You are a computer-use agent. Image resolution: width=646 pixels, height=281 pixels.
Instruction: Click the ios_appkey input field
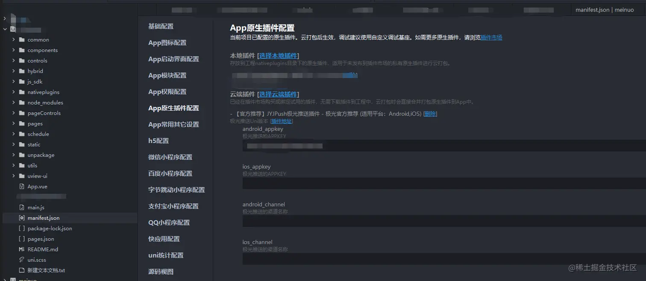click(x=444, y=183)
